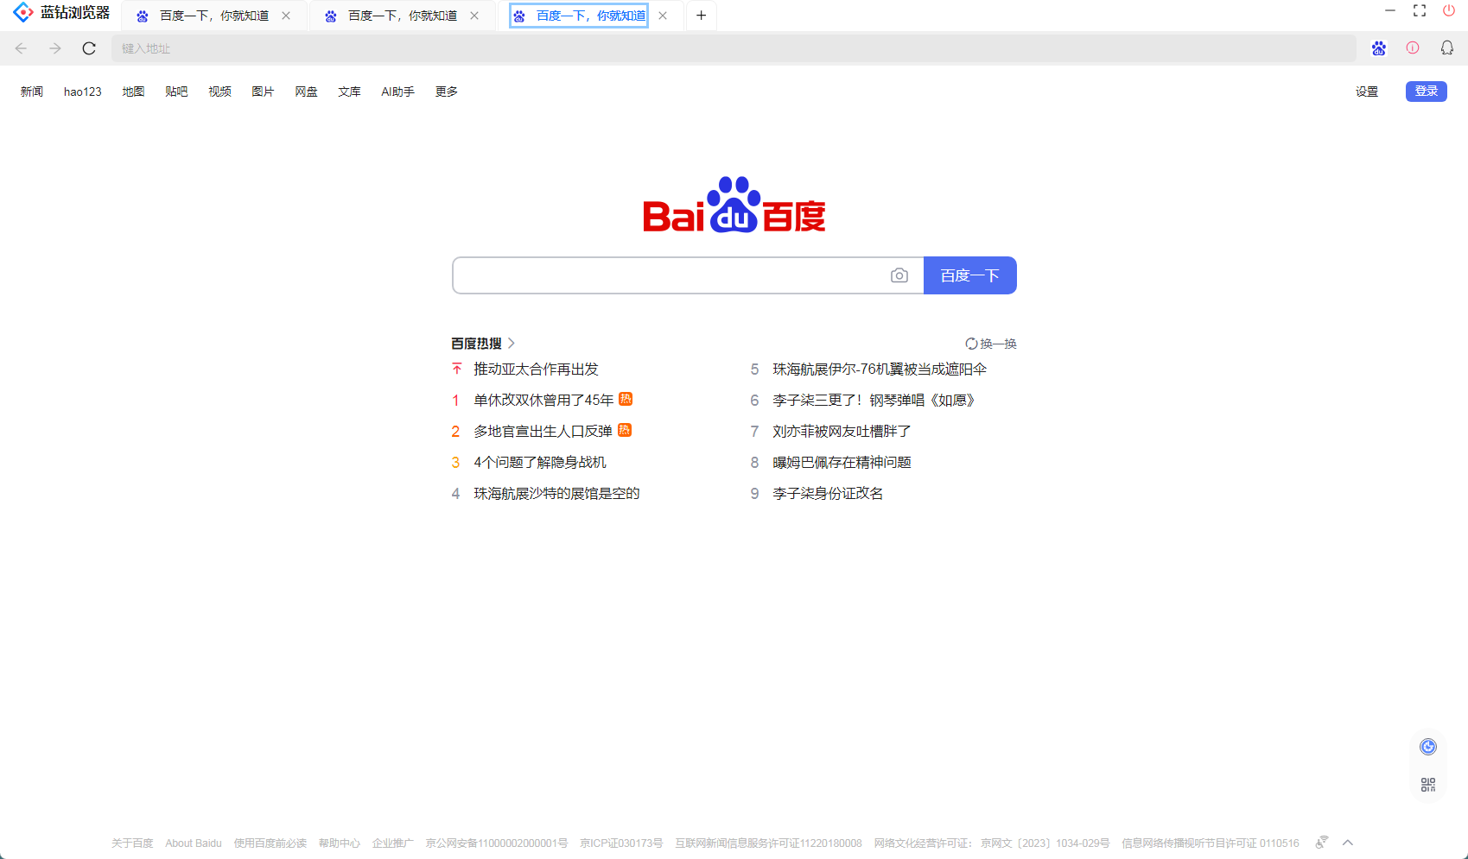1468x859 pixels.
Task: Open 推动亚太合作再出发 headline
Action: (536, 369)
